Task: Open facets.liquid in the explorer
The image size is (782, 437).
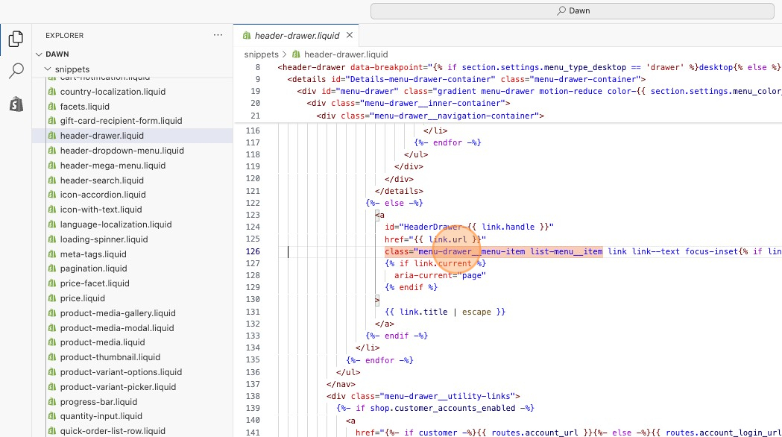Action: click(84, 107)
